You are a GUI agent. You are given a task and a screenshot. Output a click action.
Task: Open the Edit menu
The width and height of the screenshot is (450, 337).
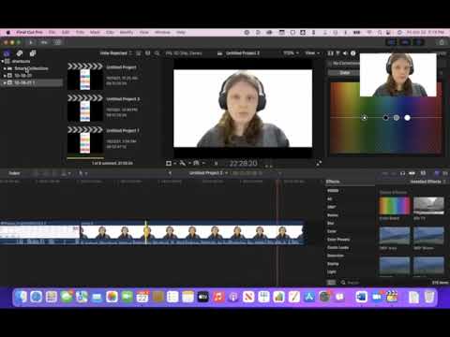pos(66,32)
